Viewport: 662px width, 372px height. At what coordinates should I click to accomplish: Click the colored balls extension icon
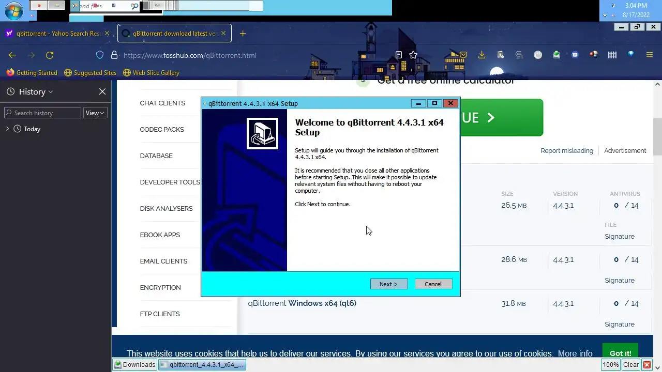[x=594, y=55]
